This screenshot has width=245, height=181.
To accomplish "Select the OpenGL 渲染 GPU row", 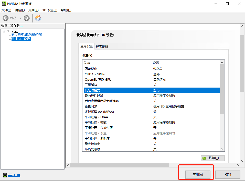I will point(152,80).
